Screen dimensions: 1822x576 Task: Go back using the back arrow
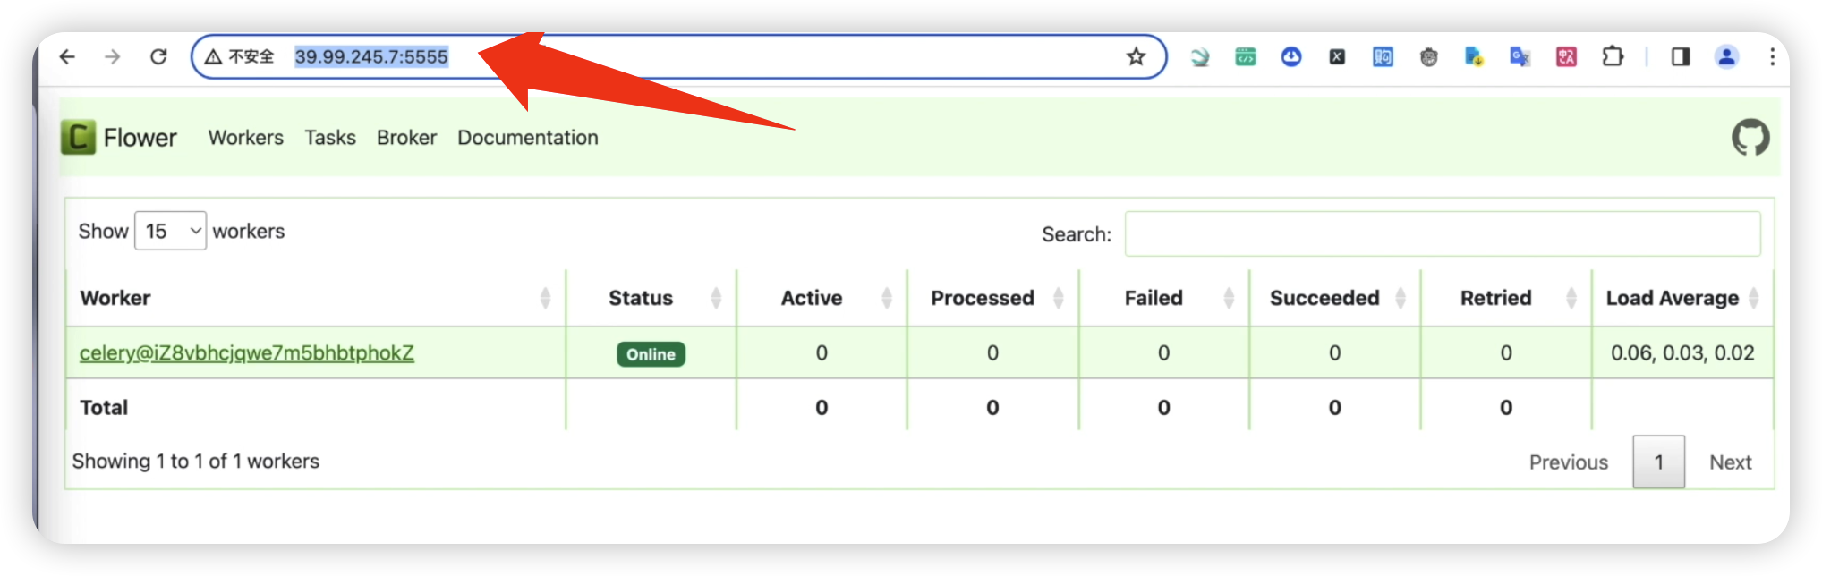pos(67,57)
